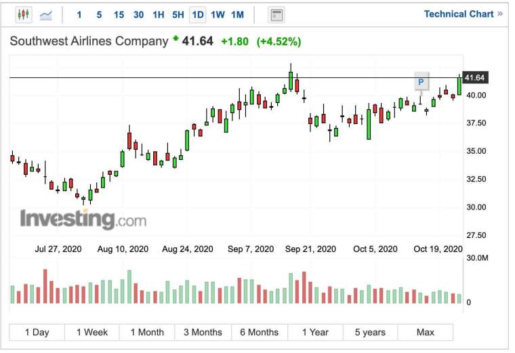Click the 27.50 price axis label
Viewport: 515px width, 353px height.
click(x=476, y=235)
